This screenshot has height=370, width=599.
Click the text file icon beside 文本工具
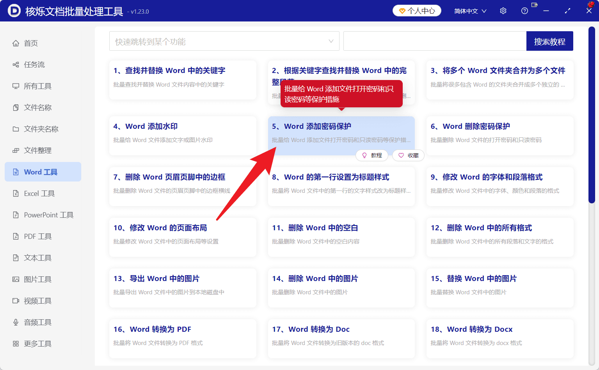click(x=16, y=258)
